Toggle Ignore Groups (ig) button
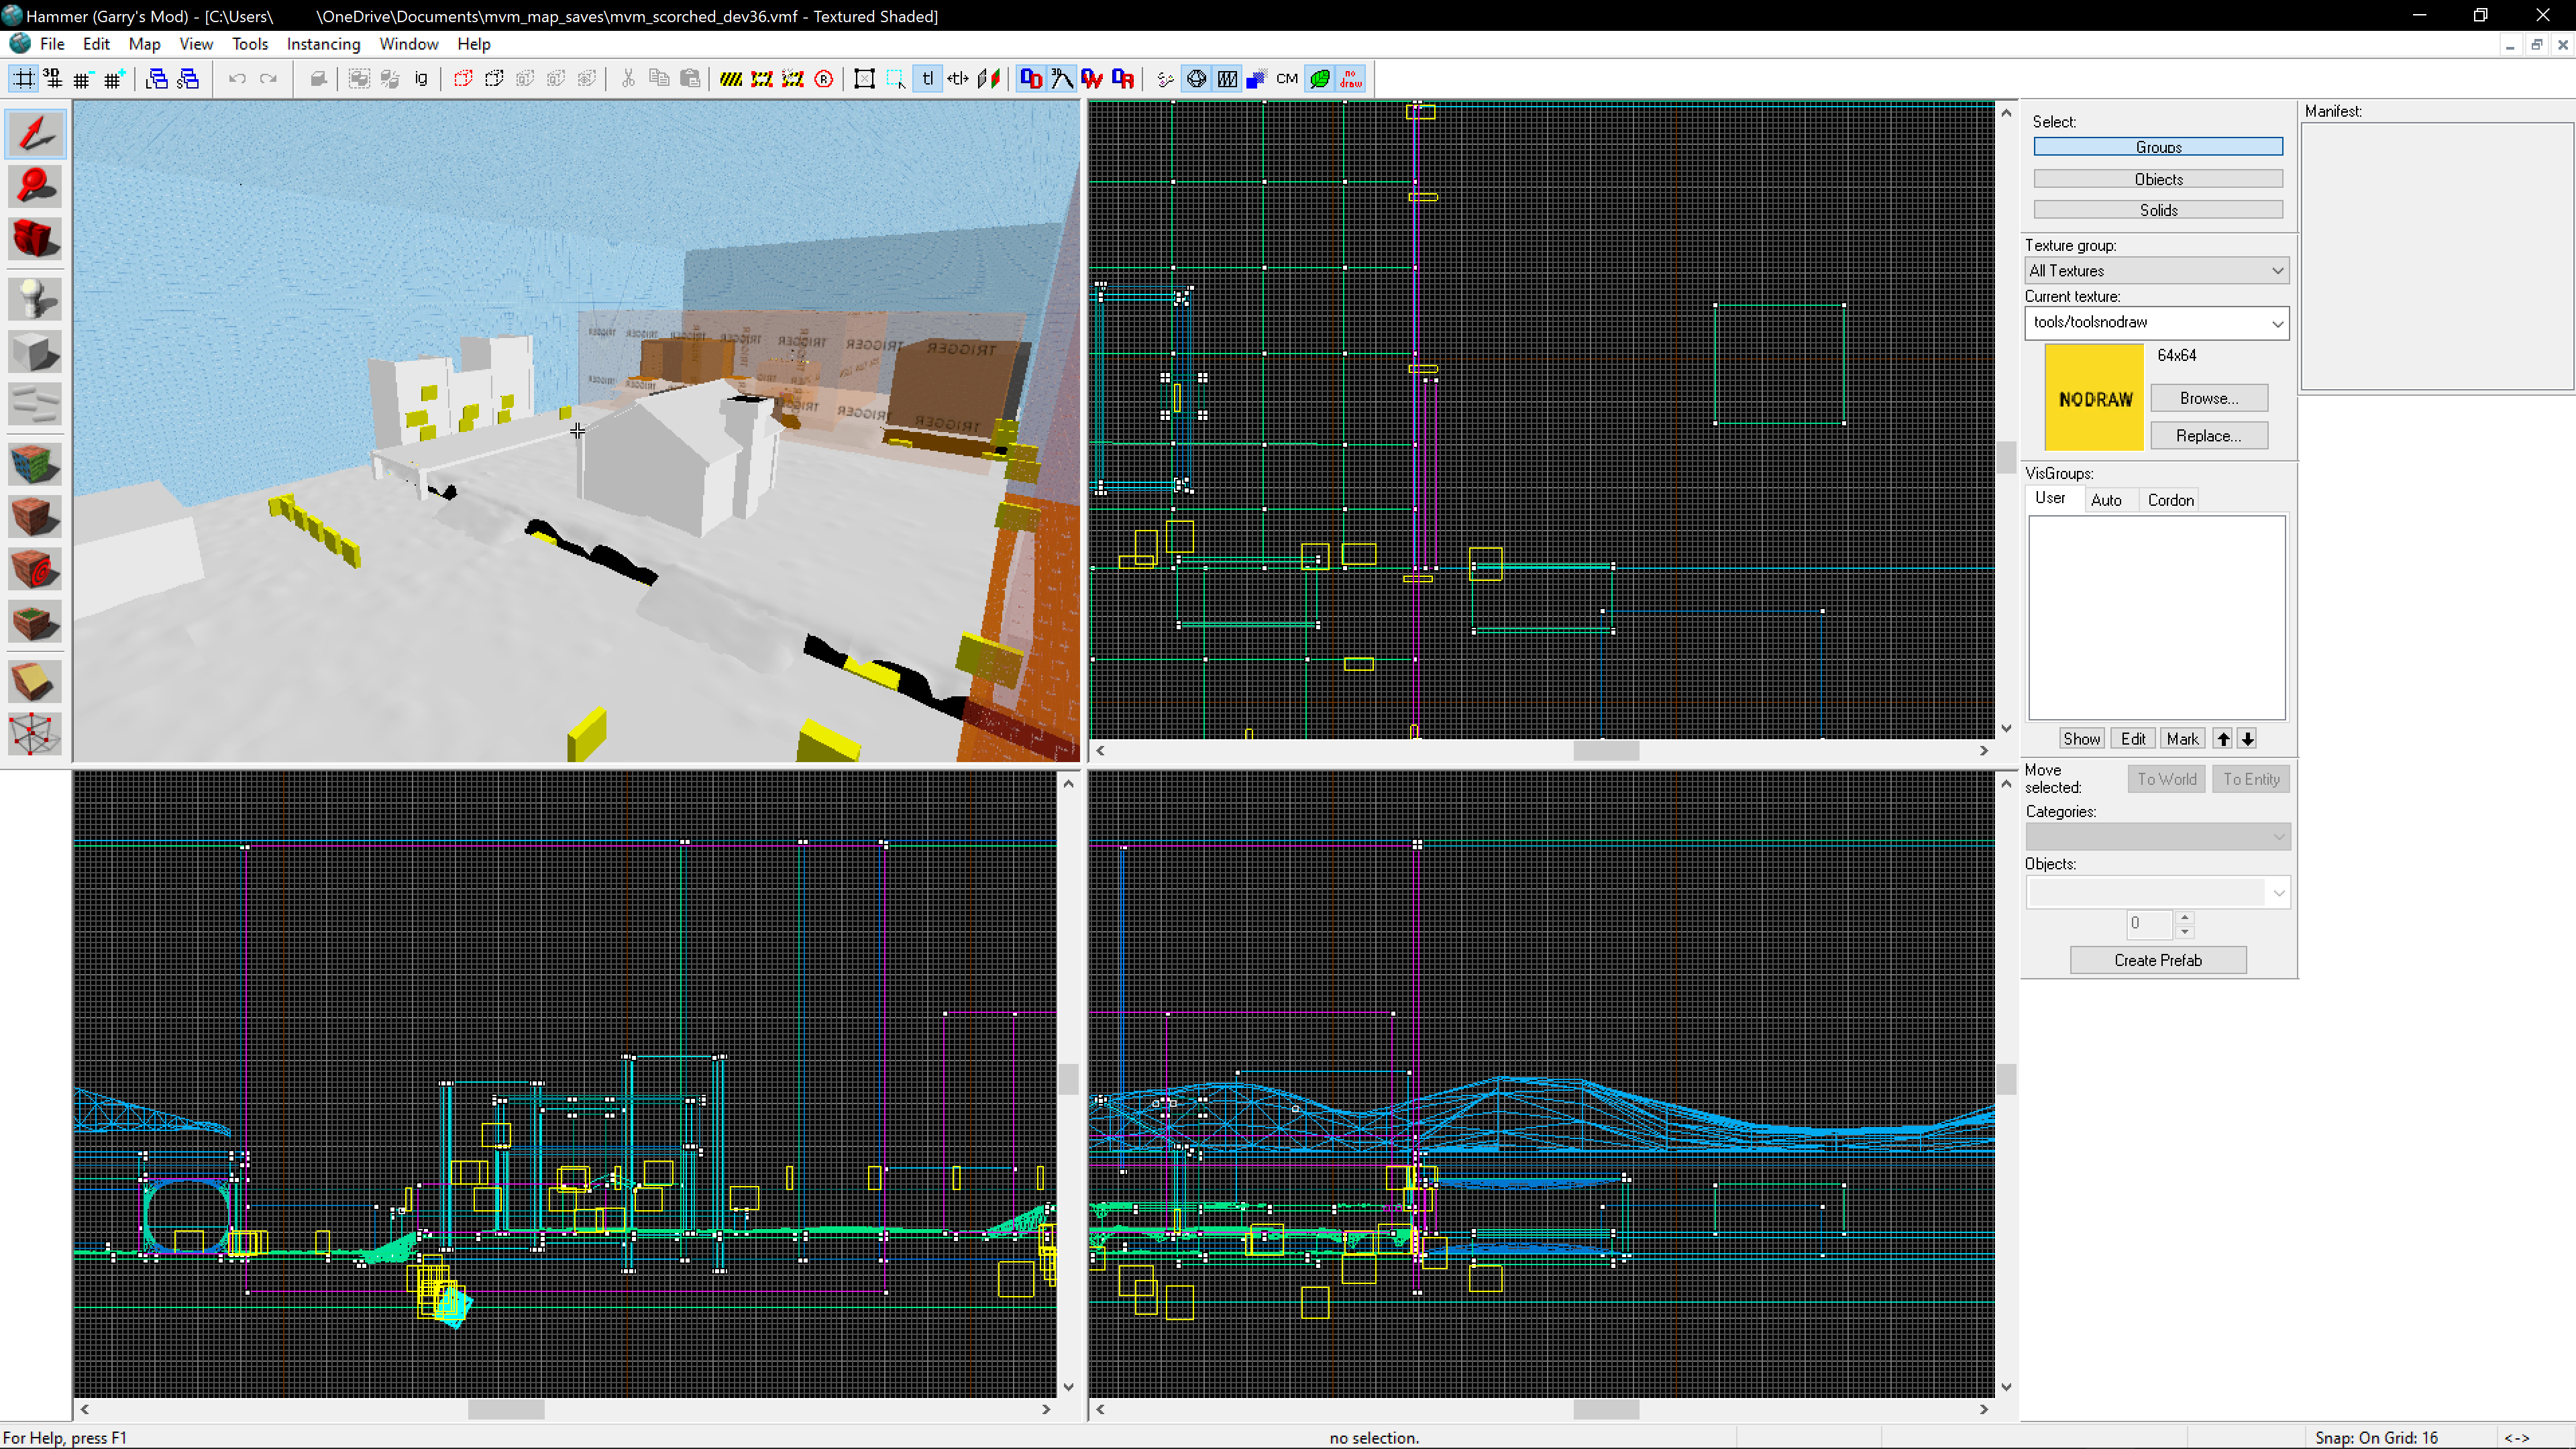This screenshot has height=1449, width=2576. 421,79
